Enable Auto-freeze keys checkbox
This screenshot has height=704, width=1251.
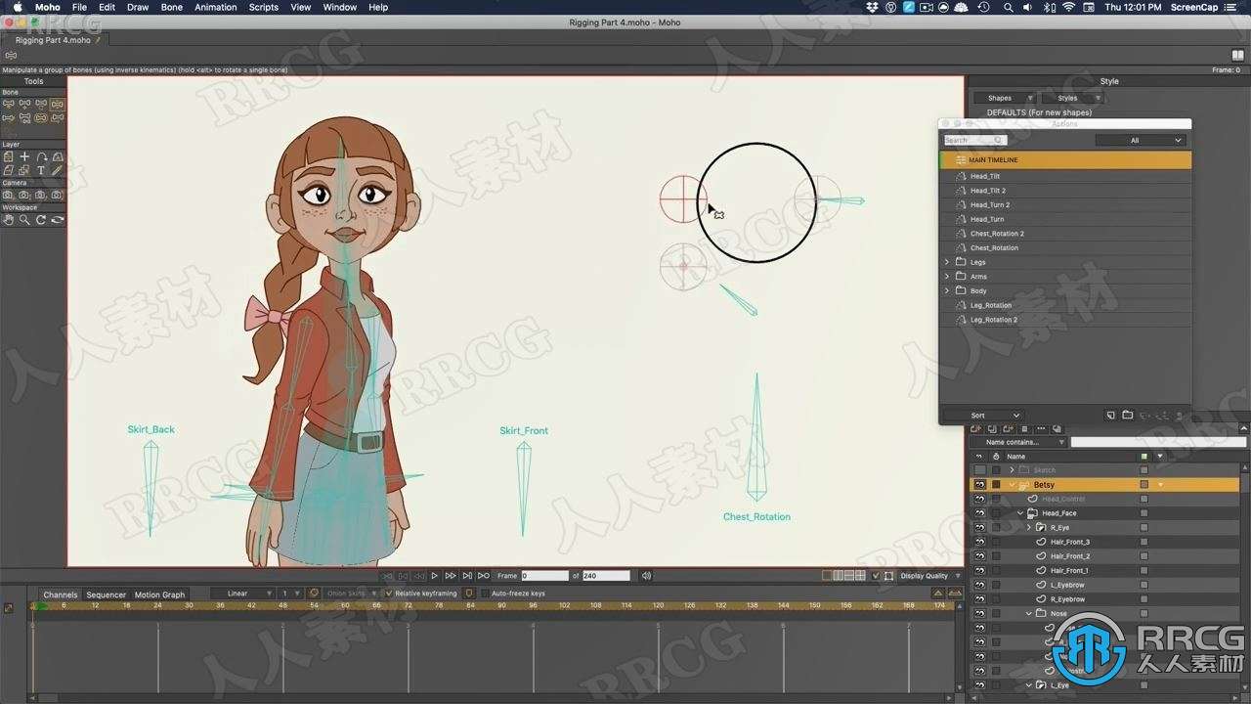pyautogui.click(x=484, y=594)
